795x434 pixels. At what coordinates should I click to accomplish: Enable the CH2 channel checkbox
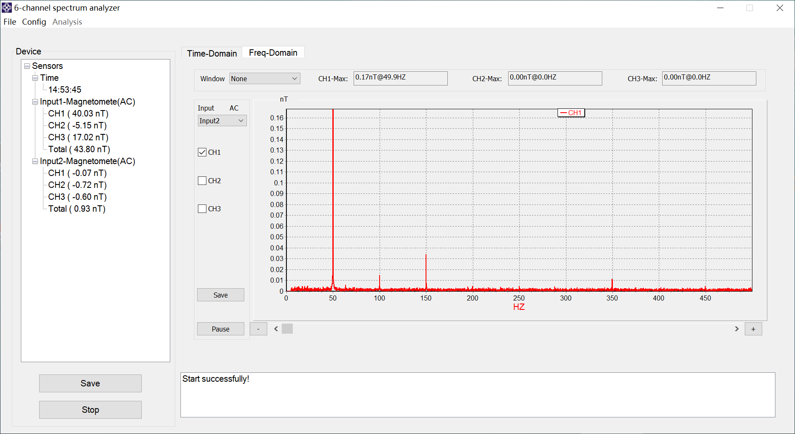pyautogui.click(x=202, y=181)
